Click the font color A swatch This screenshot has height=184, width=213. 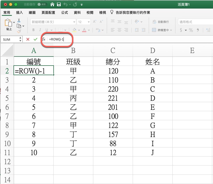(x=84, y=30)
